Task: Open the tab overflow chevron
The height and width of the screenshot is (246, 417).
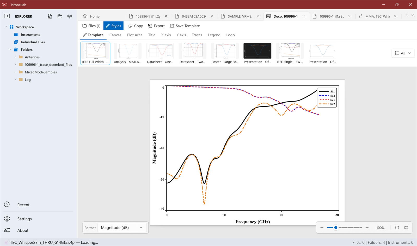Action: (x=413, y=15)
